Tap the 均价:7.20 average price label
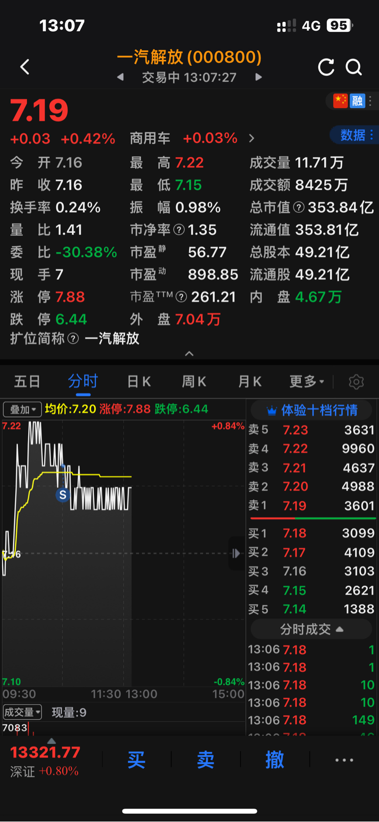 coord(71,409)
